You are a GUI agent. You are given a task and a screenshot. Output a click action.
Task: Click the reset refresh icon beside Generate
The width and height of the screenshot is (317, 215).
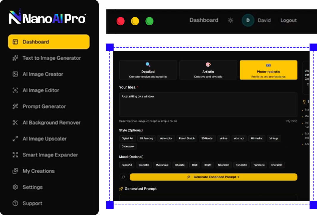tap(123, 177)
